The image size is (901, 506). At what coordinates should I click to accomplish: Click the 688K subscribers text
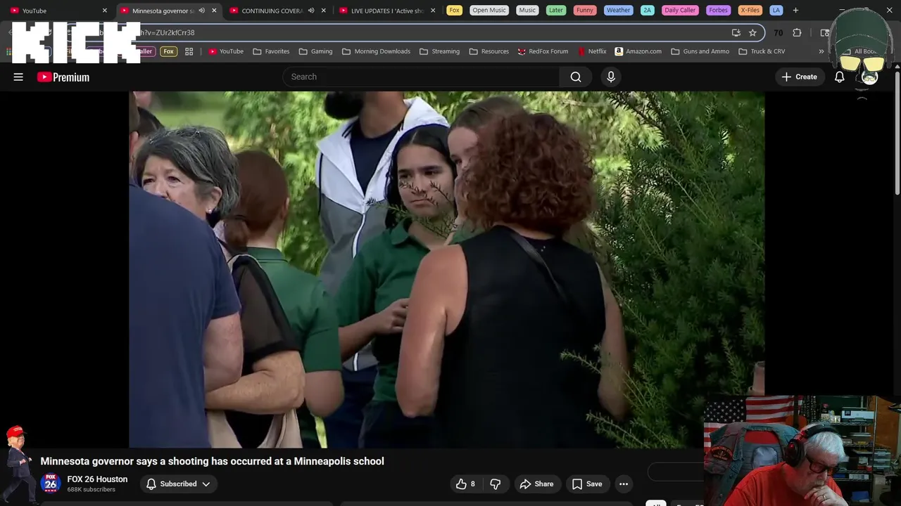(91, 490)
